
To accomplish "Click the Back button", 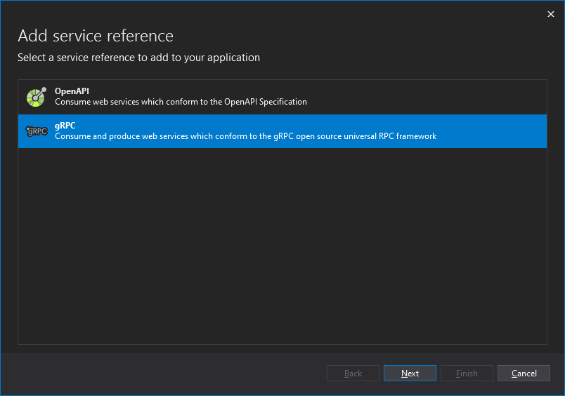I will point(353,374).
